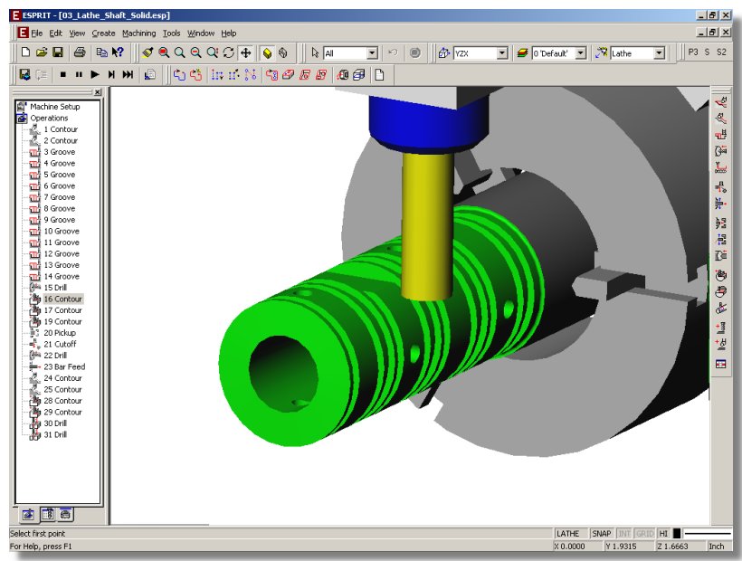Click the Print icon in toolbar
Image resolution: width=742 pixels, height=561 pixels.
[x=80, y=53]
